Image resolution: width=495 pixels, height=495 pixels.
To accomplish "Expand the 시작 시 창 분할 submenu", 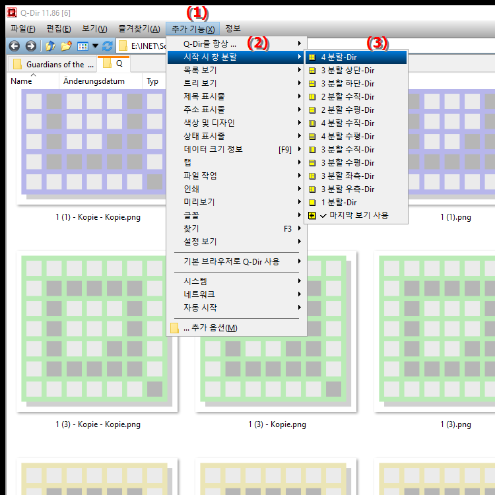I will coord(236,57).
